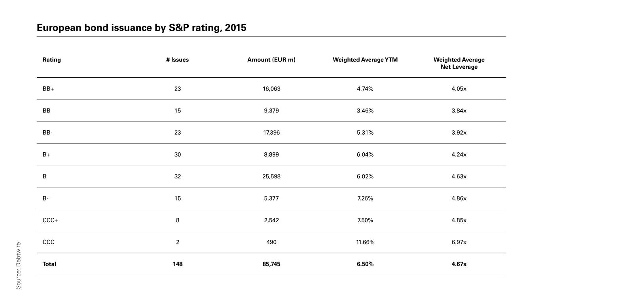
Task: Click the 85,745 total amount
Action: click(271, 264)
